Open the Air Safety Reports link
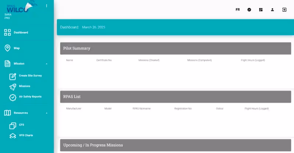This screenshot has height=153, width=294. (30, 97)
